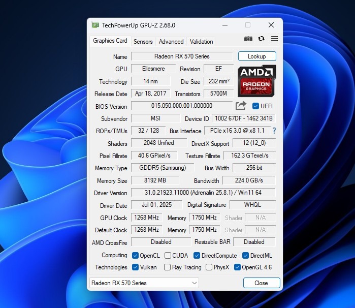Image resolution: width=355 pixels, height=308 pixels.
Task: Click the GPU-Z title bar app icon
Action: 95,25
